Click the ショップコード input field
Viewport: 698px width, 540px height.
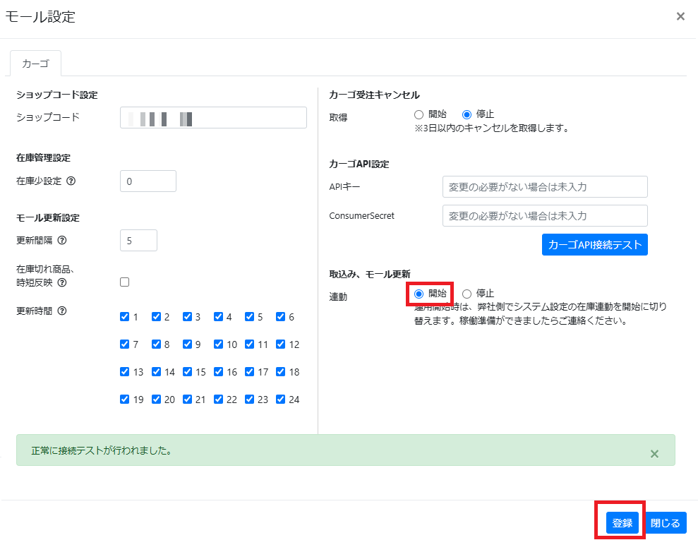click(213, 117)
